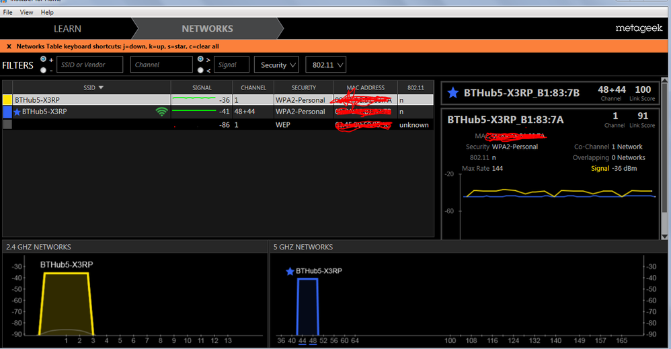
Task: Click the details panel scrollbar down arrow
Action: tap(664, 237)
